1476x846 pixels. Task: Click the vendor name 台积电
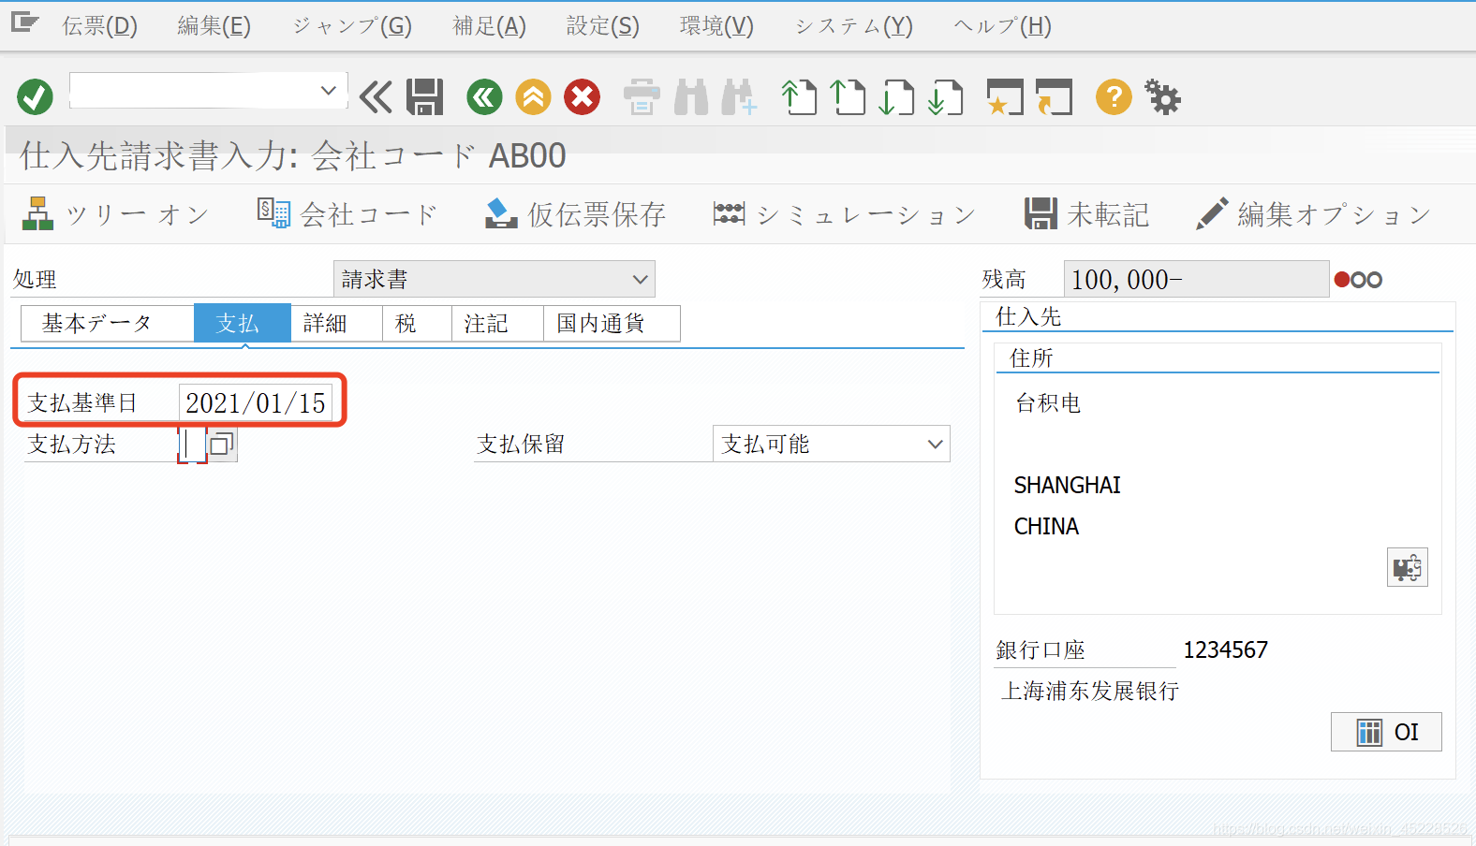[1048, 403]
